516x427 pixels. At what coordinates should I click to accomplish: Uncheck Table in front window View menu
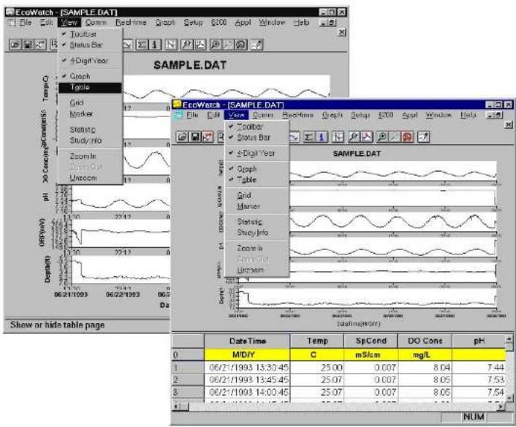pos(257,180)
